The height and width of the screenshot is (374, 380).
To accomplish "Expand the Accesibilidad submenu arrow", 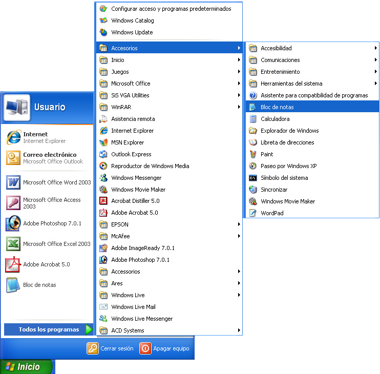I will 375,49.
